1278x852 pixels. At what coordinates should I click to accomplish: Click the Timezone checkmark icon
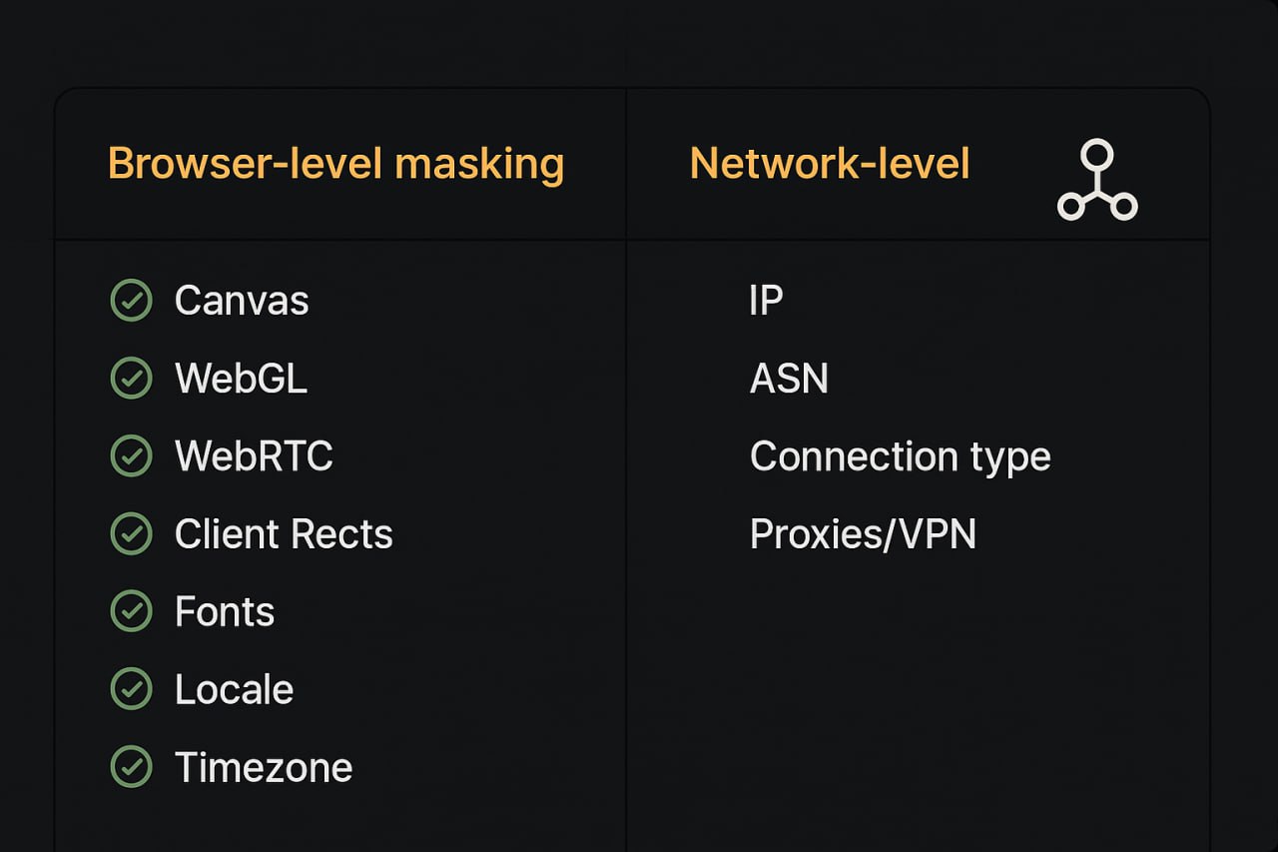(x=131, y=767)
